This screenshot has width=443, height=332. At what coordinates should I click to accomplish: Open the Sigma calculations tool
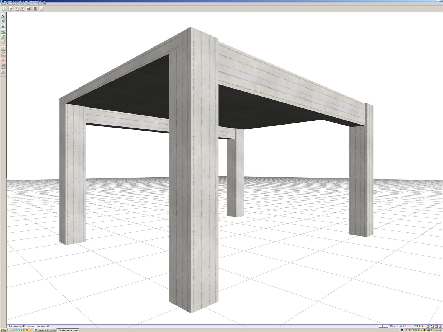3,20
